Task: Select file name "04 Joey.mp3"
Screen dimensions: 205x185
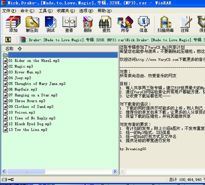Action: tap(20, 78)
